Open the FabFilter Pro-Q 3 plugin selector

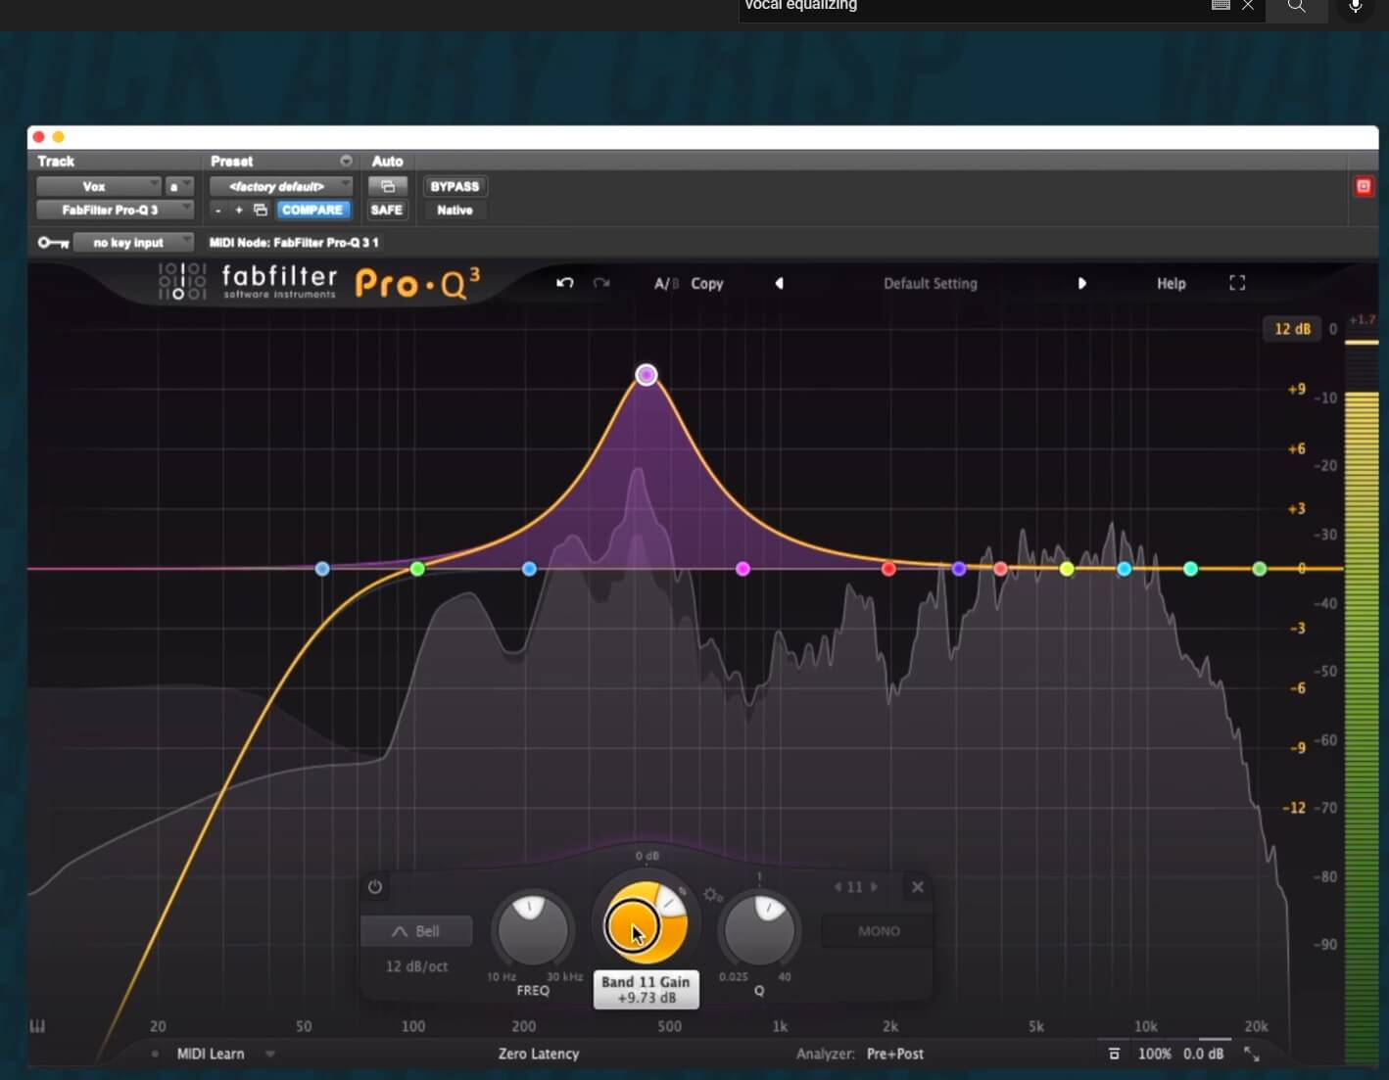point(115,210)
